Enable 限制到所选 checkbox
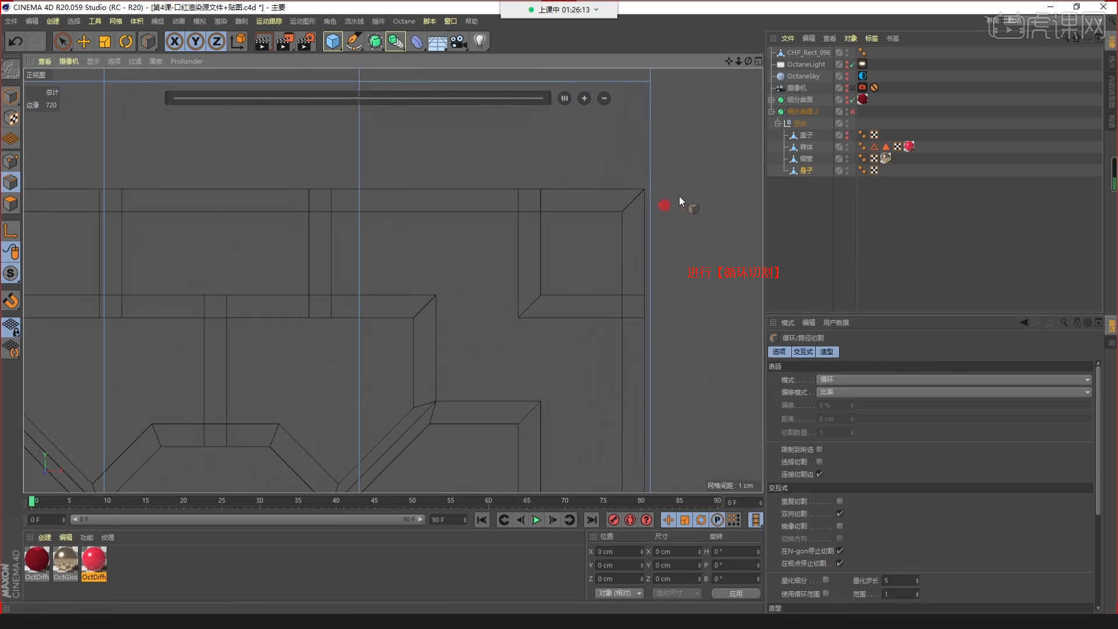This screenshot has width=1118, height=629. tap(819, 450)
